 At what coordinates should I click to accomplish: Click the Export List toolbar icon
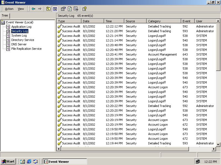pos(76,9)
